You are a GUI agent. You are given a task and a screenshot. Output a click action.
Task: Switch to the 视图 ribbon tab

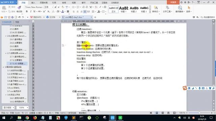pos(74,3)
